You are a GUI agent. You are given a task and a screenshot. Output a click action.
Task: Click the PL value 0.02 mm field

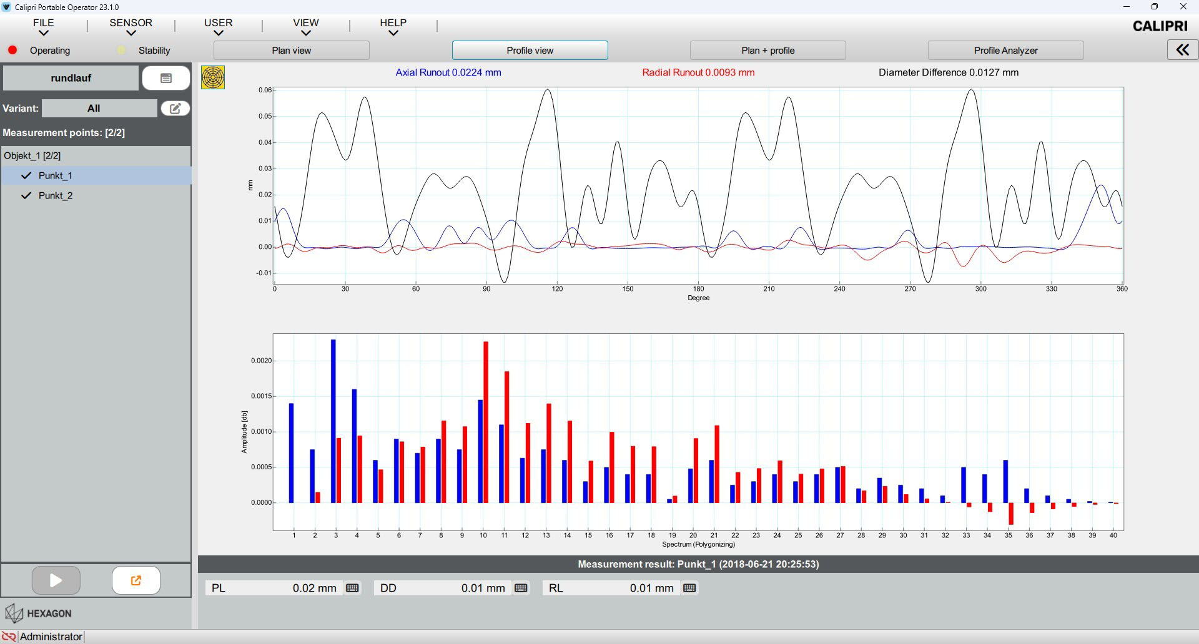275,588
